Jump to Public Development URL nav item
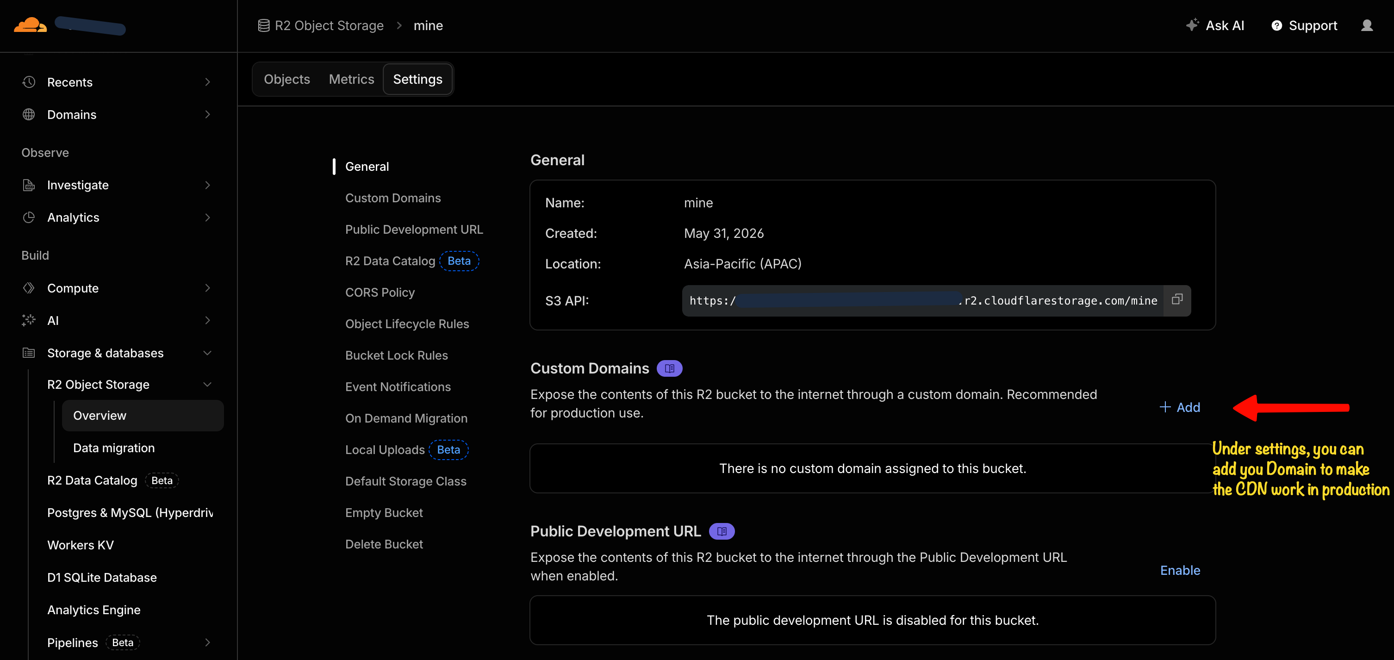 [414, 230]
